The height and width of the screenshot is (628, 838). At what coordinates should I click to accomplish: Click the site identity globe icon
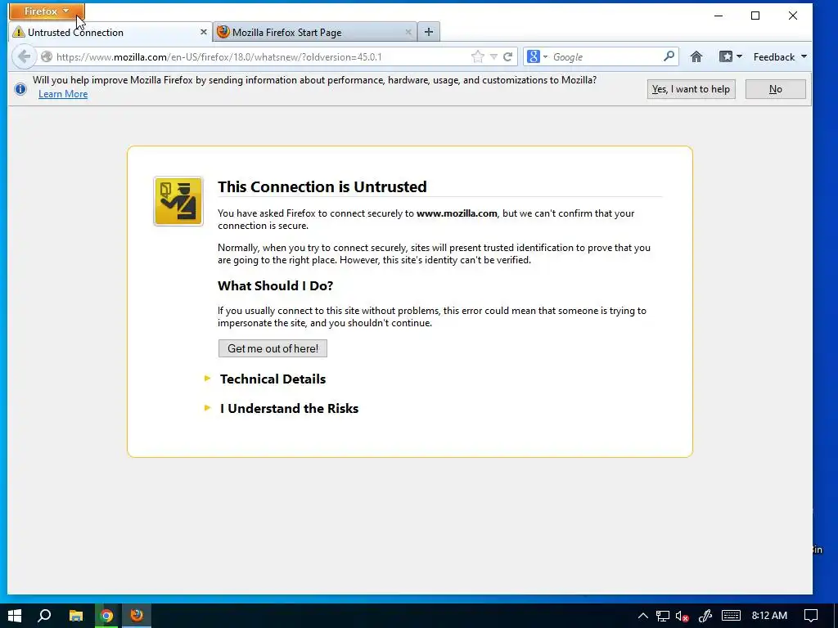point(47,56)
